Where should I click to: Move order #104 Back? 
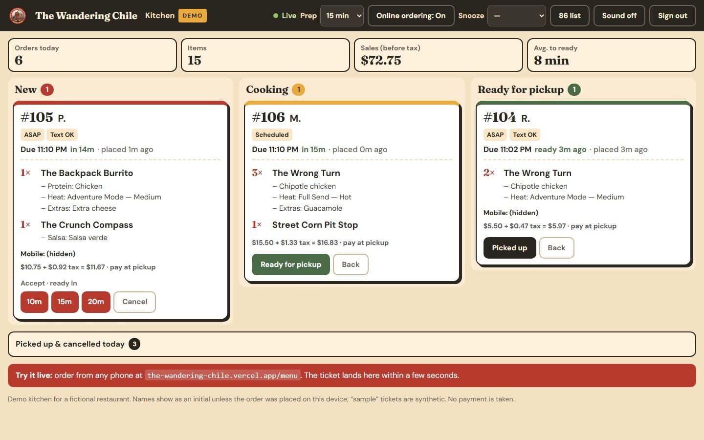[x=556, y=248]
